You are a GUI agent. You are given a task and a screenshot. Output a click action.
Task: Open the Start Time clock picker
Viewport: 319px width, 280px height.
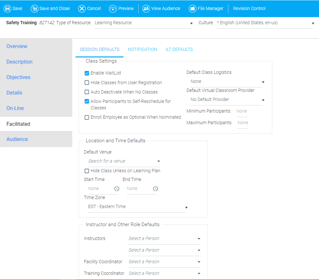[117, 189]
